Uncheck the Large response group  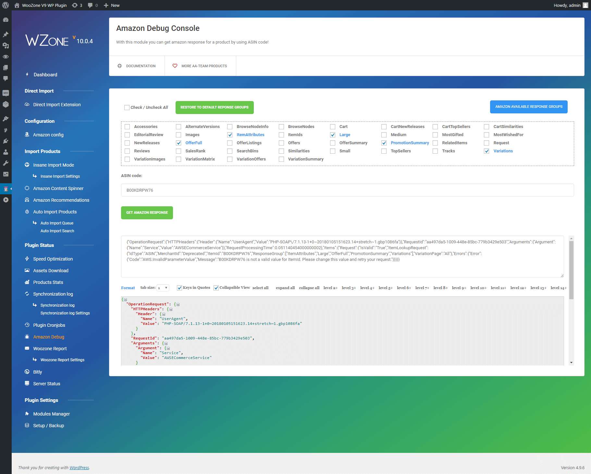[333, 135]
